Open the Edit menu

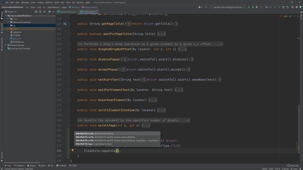click(12, 2)
